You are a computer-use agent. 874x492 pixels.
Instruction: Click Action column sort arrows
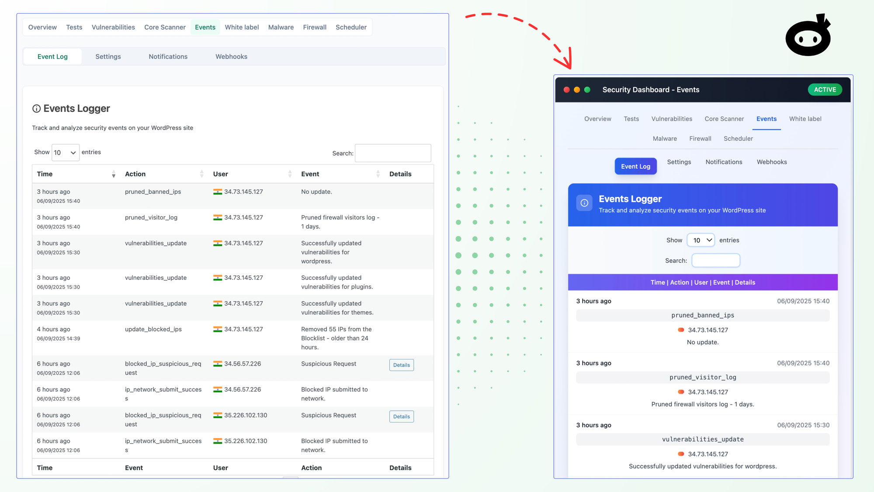pos(201,174)
